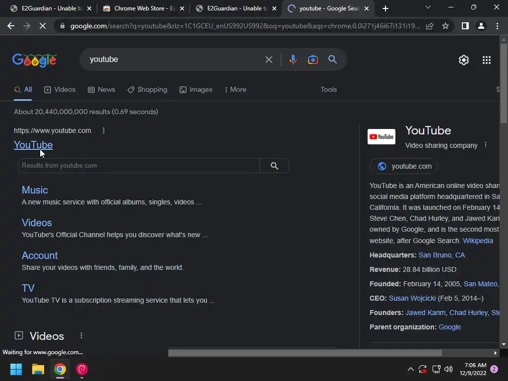Share this page icon in address bar
The height and width of the screenshot is (381, 508).
(x=430, y=26)
